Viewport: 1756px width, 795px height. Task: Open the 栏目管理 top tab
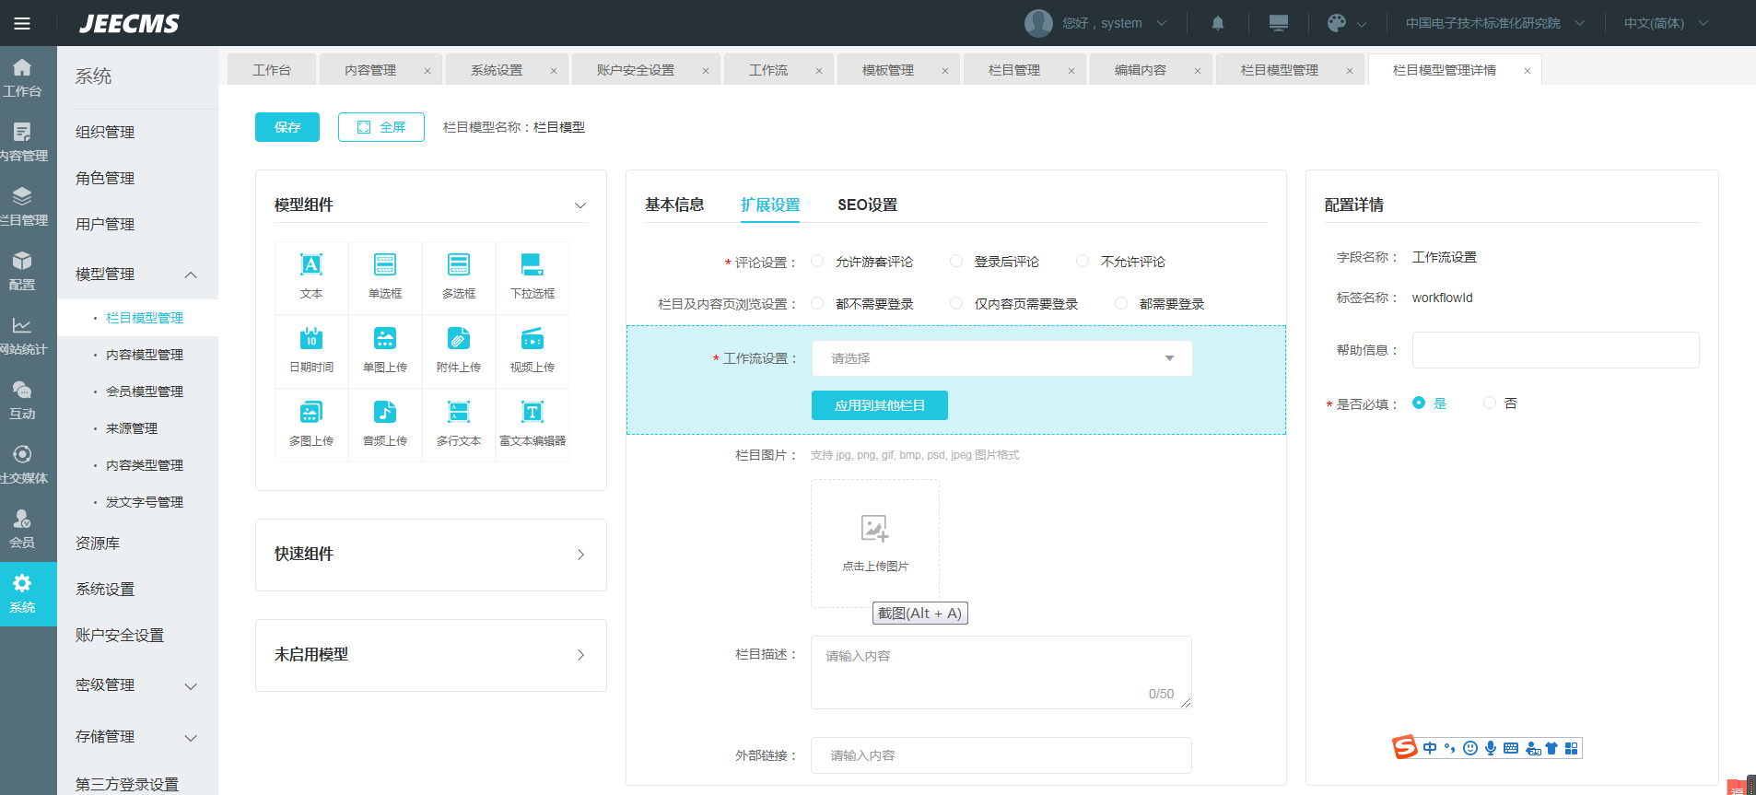[1014, 70]
